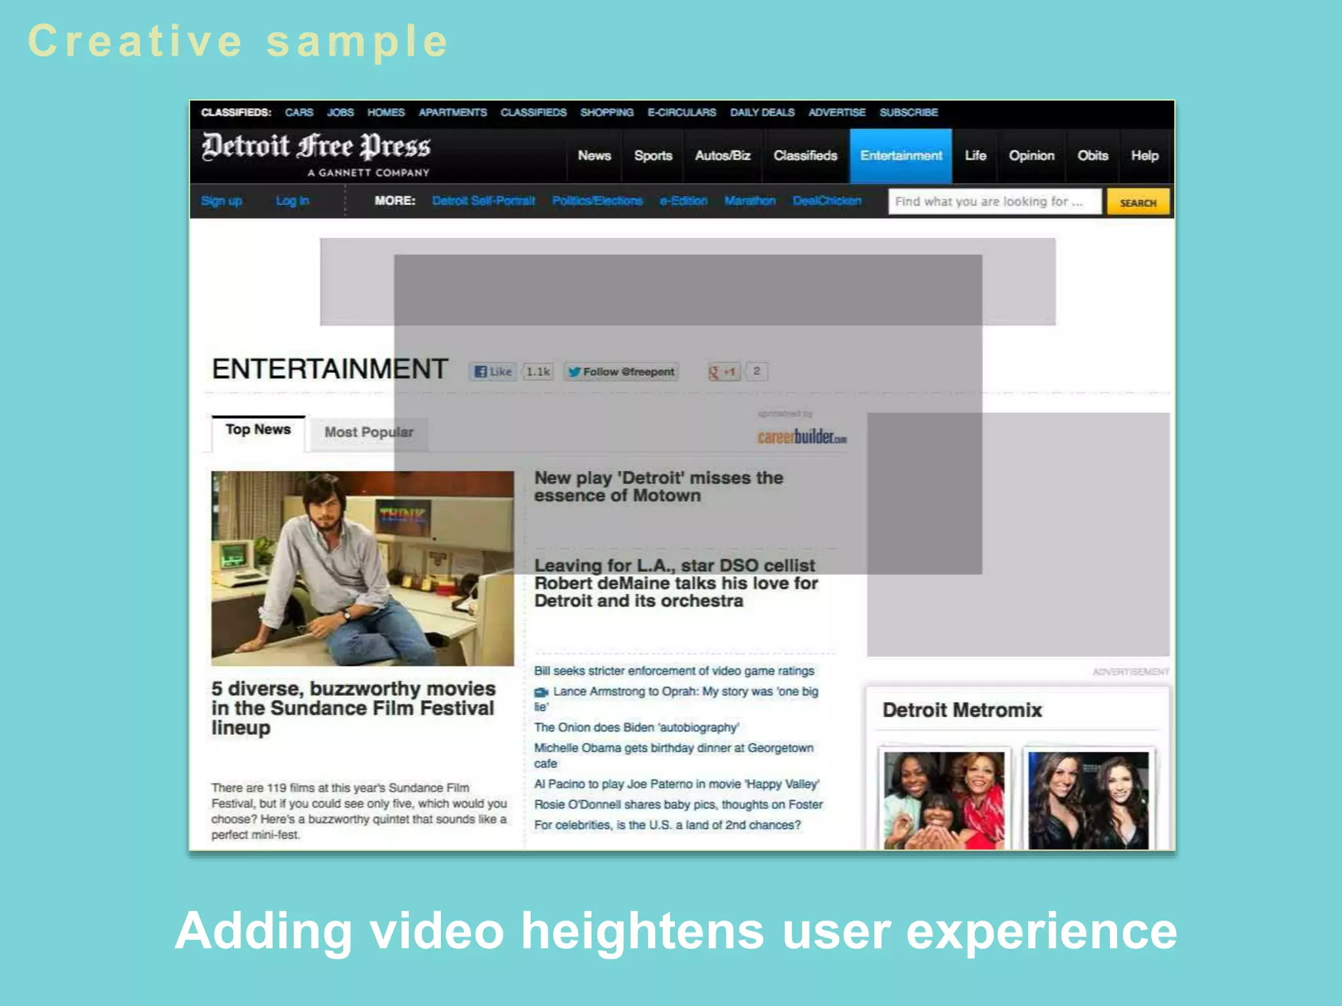The image size is (1342, 1006).
Task: Open the Michelle Obama birthday dinner story
Action: click(674, 755)
